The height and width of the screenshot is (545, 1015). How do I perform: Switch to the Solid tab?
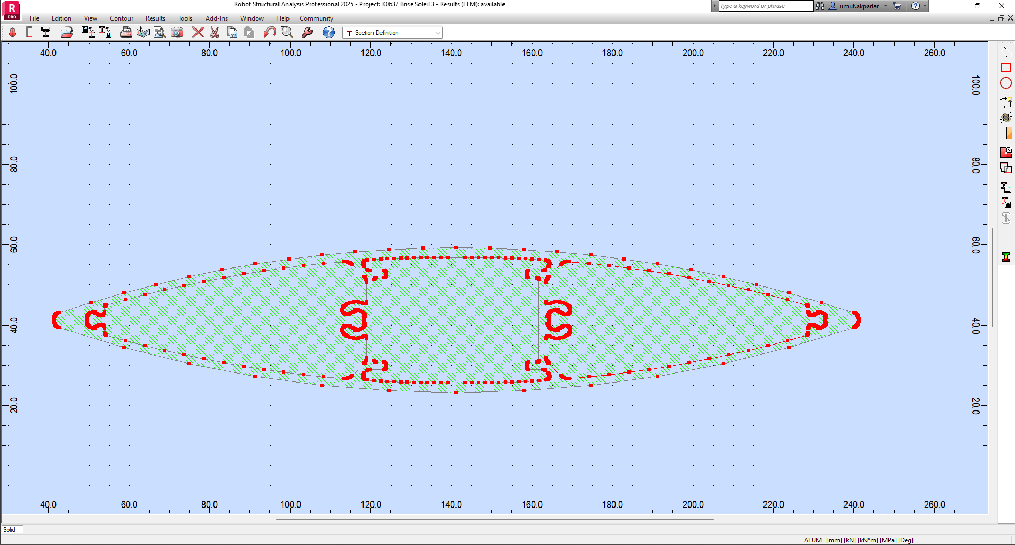(12, 530)
